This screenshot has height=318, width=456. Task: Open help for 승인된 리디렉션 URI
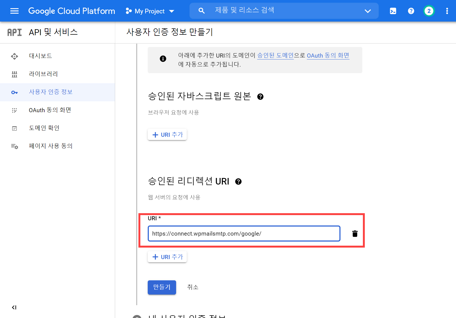click(238, 182)
